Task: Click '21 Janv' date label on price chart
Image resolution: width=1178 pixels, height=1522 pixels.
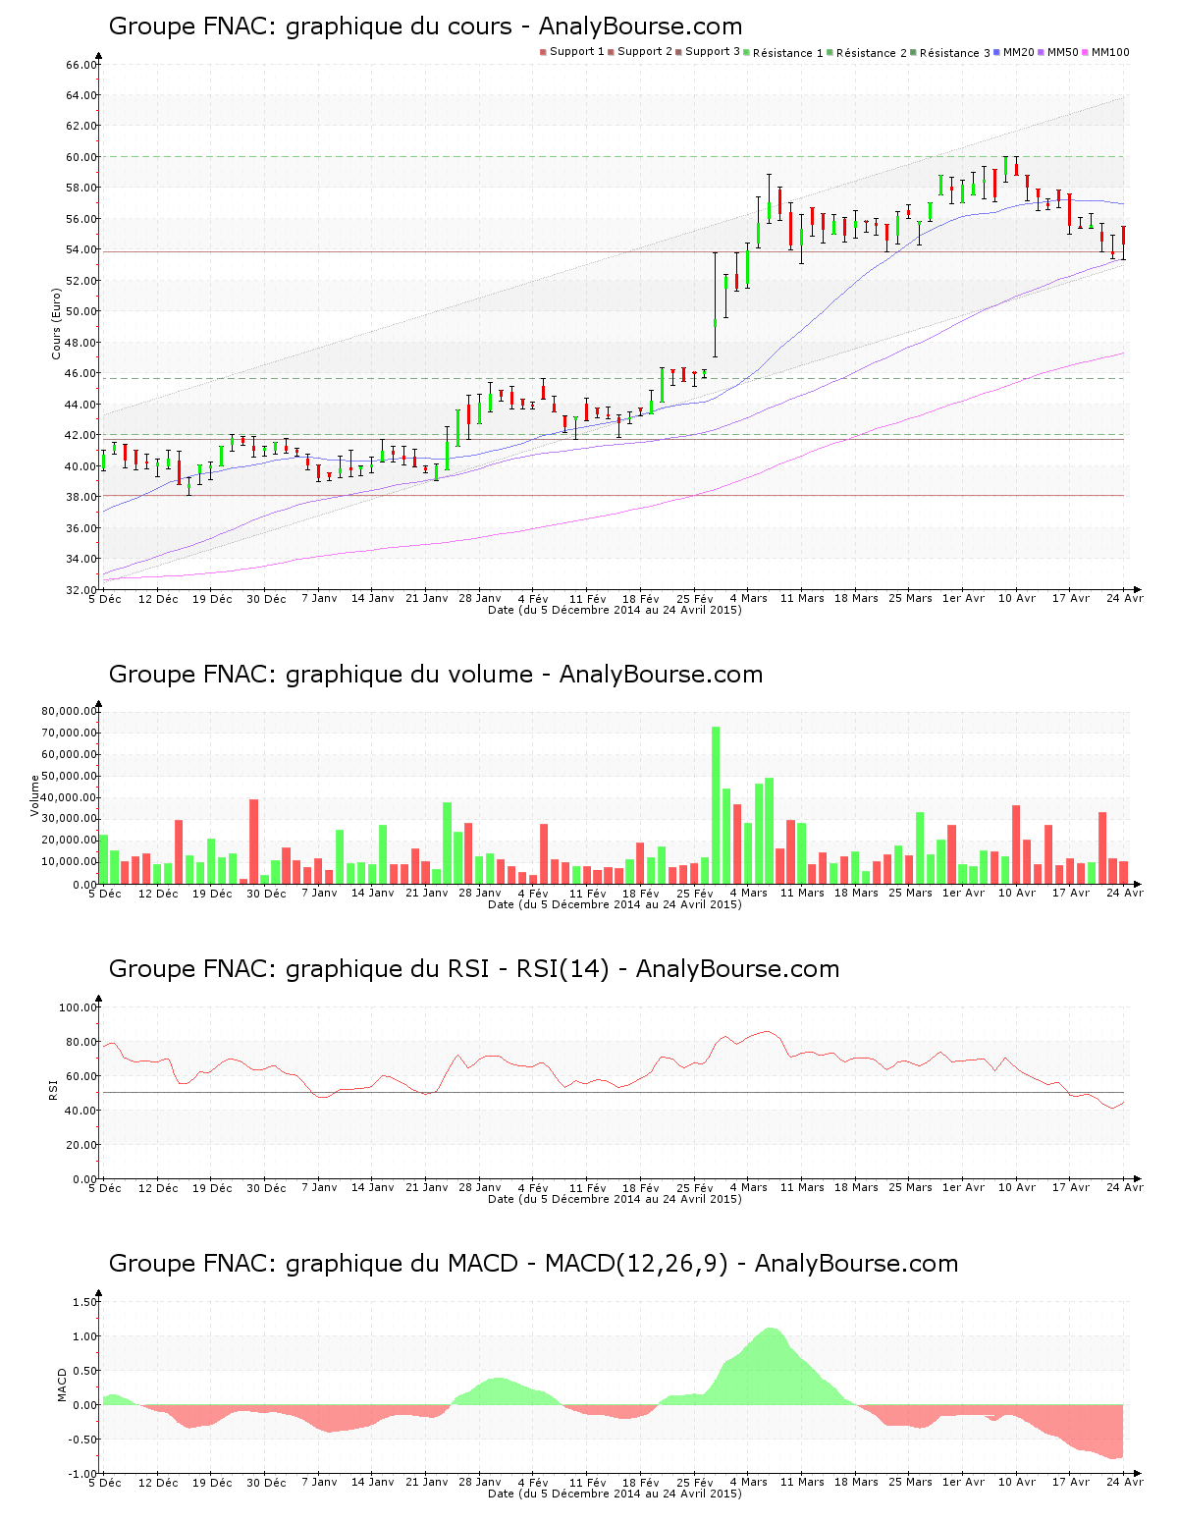Action: pyautogui.click(x=427, y=599)
